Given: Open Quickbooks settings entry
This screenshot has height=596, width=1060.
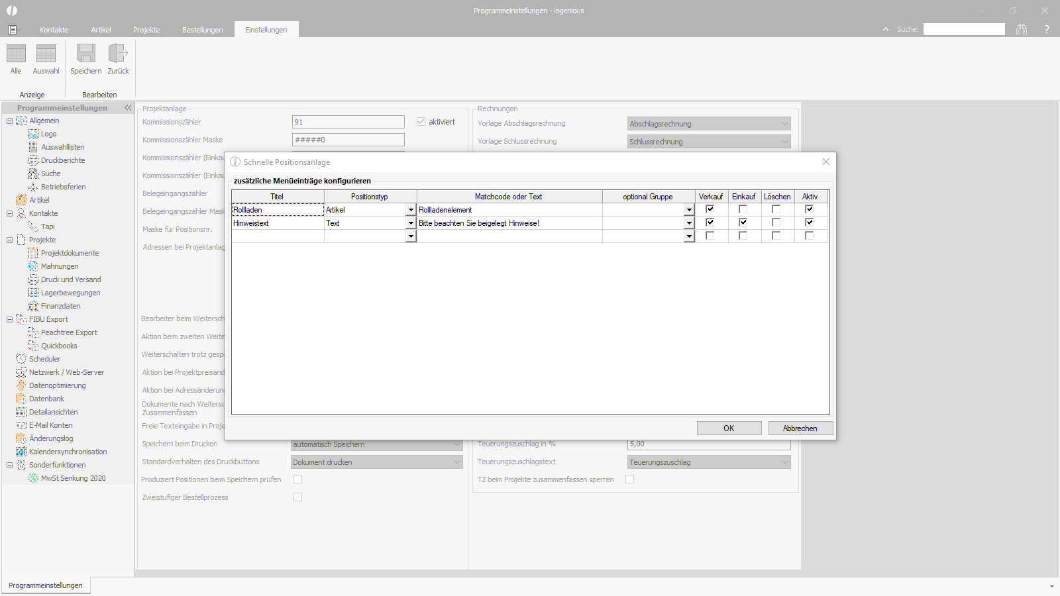Looking at the screenshot, I should click(59, 346).
